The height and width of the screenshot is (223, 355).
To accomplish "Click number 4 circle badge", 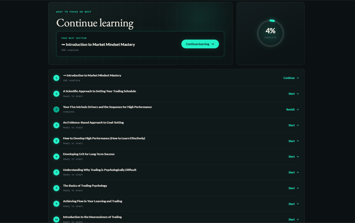I will point(56,125).
